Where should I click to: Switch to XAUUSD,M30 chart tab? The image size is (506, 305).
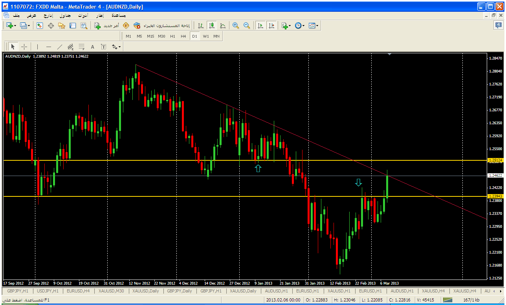coord(112,291)
